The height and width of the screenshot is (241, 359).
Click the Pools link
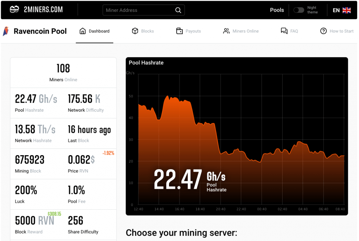click(x=277, y=10)
